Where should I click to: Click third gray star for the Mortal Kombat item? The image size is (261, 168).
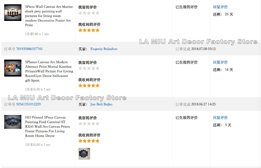coord(89,68)
